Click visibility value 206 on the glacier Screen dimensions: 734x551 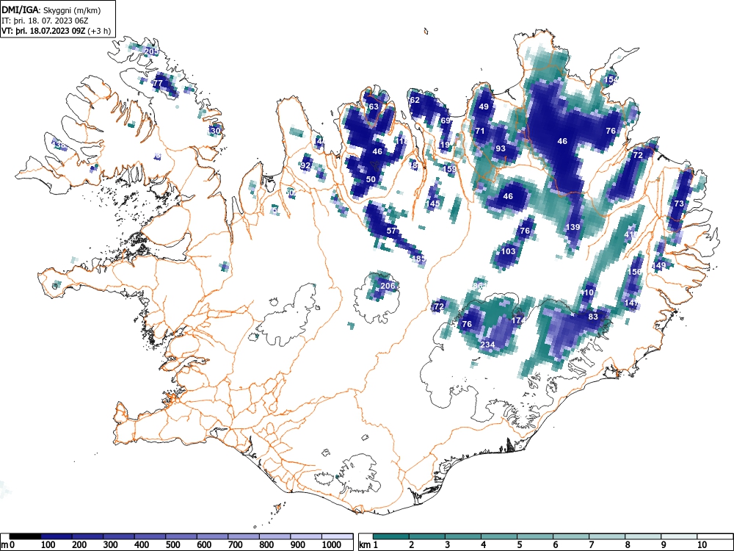click(388, 286)
